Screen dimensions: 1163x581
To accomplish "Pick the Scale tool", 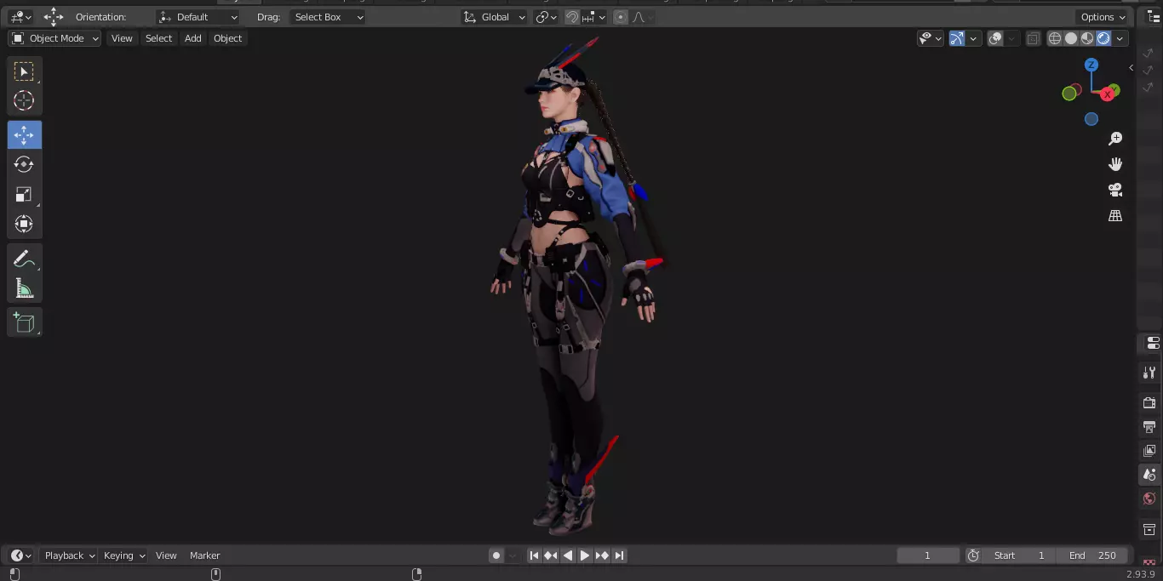I will [24, 194].
